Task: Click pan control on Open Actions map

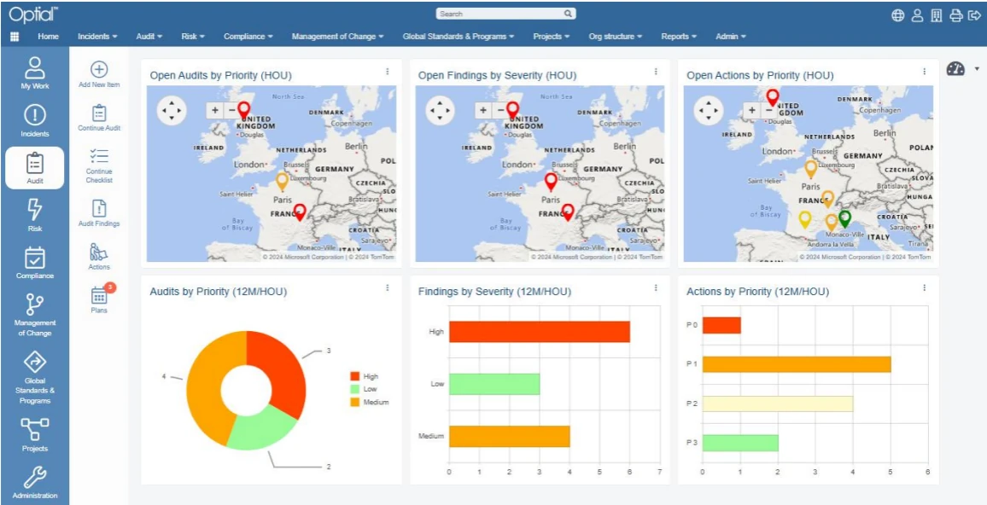Action: click(709, 111)
